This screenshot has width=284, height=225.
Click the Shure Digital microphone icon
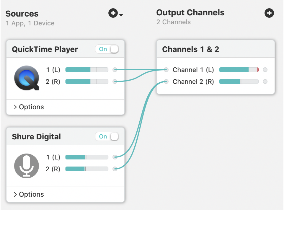27,166
